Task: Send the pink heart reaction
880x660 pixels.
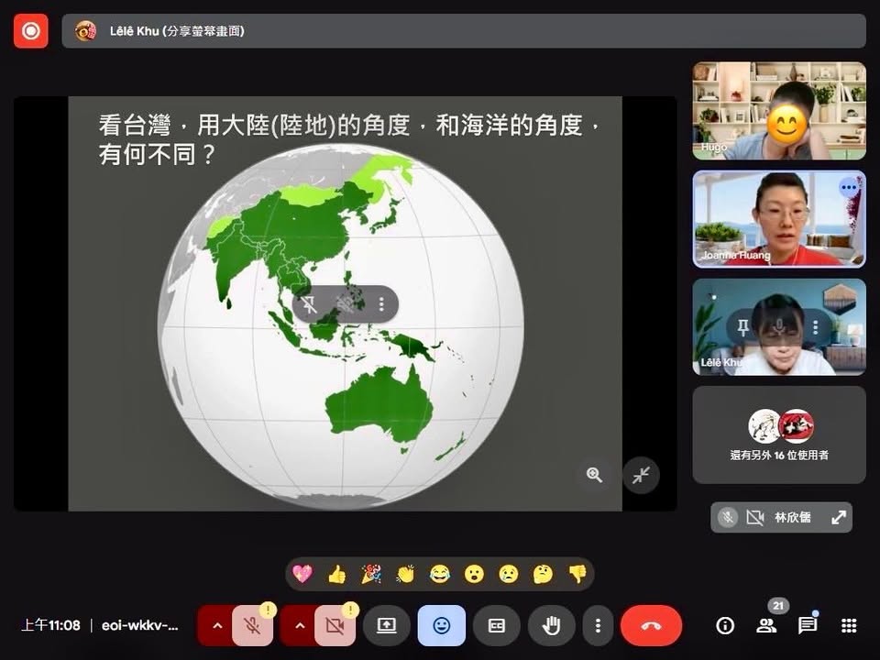Action: point(302,574)
